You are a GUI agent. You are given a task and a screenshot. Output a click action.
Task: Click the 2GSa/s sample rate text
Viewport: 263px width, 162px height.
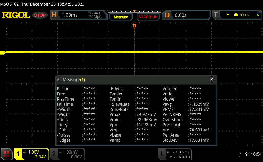click(94, 13)
